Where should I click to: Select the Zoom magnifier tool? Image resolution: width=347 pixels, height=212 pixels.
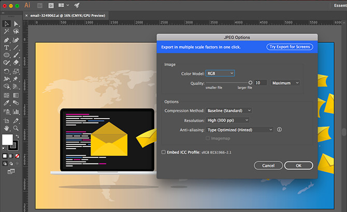pyautogui.click(x=16, y=127)
